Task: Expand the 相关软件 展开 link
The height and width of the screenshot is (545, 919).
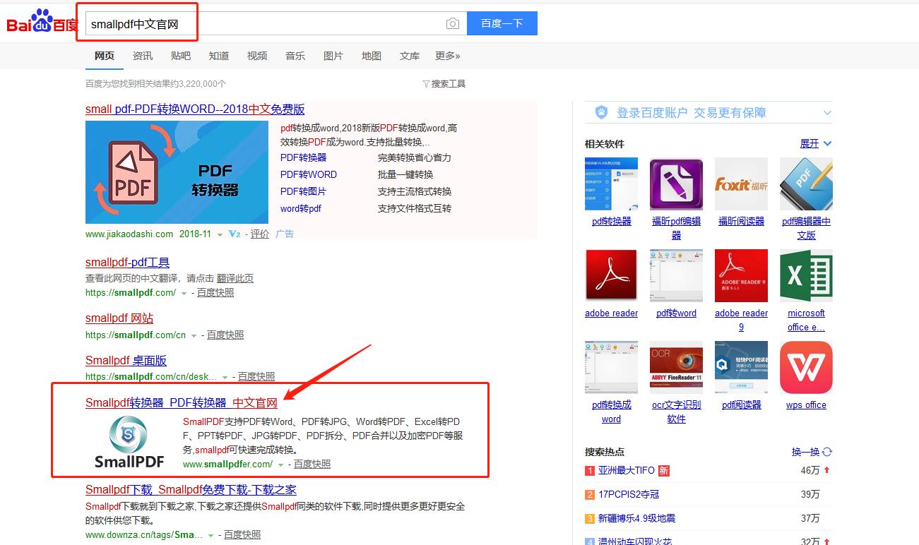Action: 816,143
